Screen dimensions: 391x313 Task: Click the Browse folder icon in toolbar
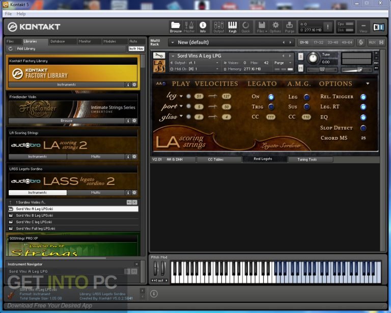tap(176, 26)
